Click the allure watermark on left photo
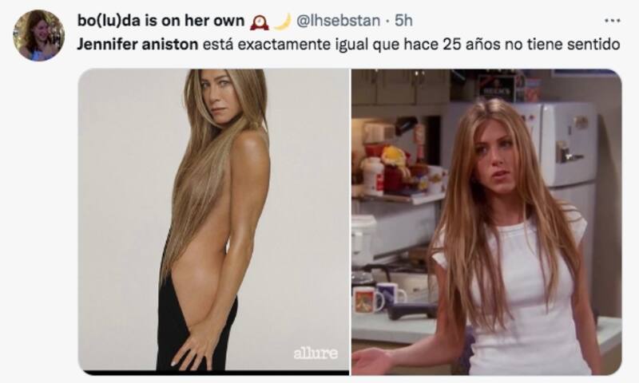This screenshot has height=383, width=639. (x=316, y=353)
